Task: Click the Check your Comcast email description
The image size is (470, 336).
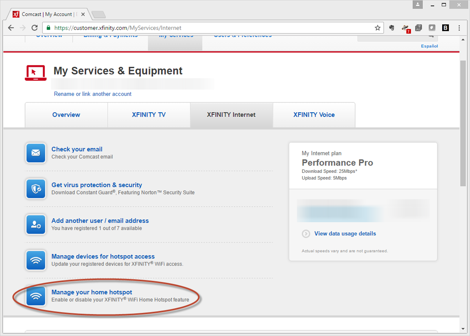Action: pos(82,157)
